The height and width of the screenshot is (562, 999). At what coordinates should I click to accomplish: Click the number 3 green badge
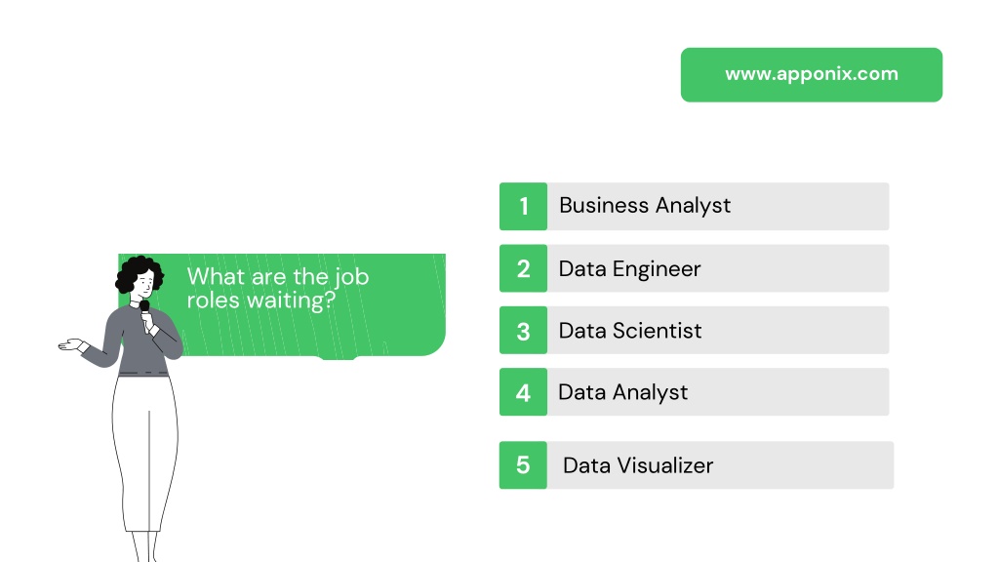click(523, 330)
